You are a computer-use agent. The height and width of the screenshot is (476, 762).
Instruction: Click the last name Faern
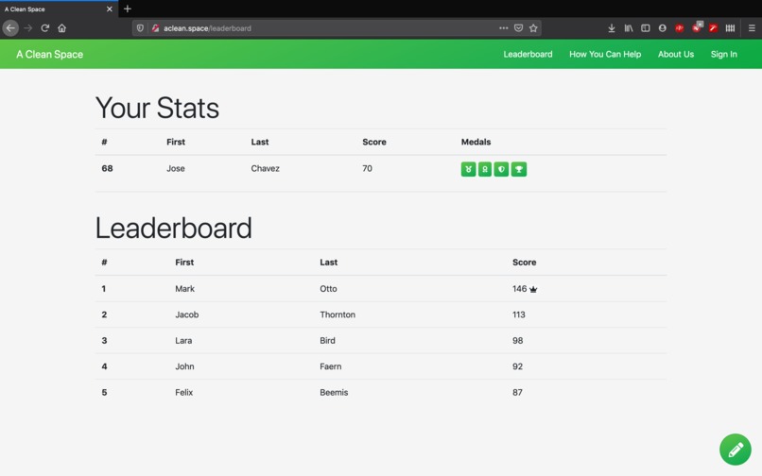(x=331, y=366)
